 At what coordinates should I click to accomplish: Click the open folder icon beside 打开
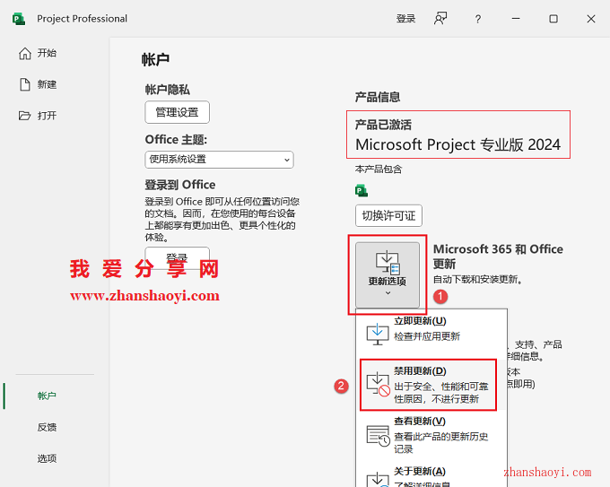24,116
